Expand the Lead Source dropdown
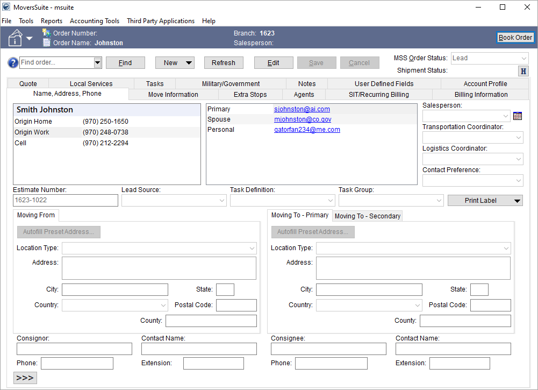Image resolution: width=538 pixels, height=390 pixels. (223, 200)
